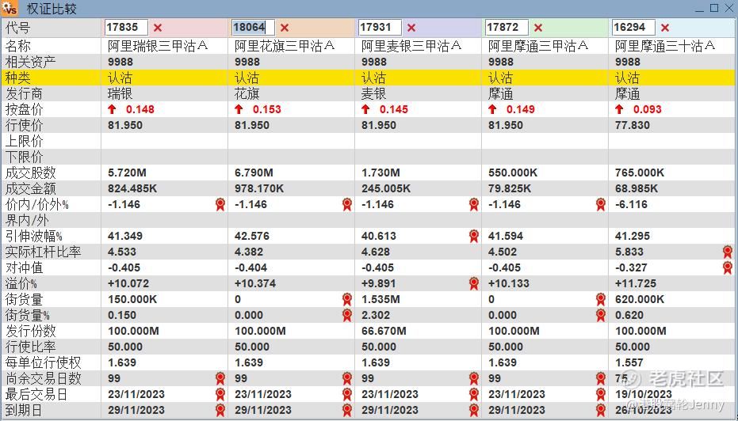This screenshot has height=421, width=738.
Task: Remove warrant 18064 with its red X
Action: point(285,28)
